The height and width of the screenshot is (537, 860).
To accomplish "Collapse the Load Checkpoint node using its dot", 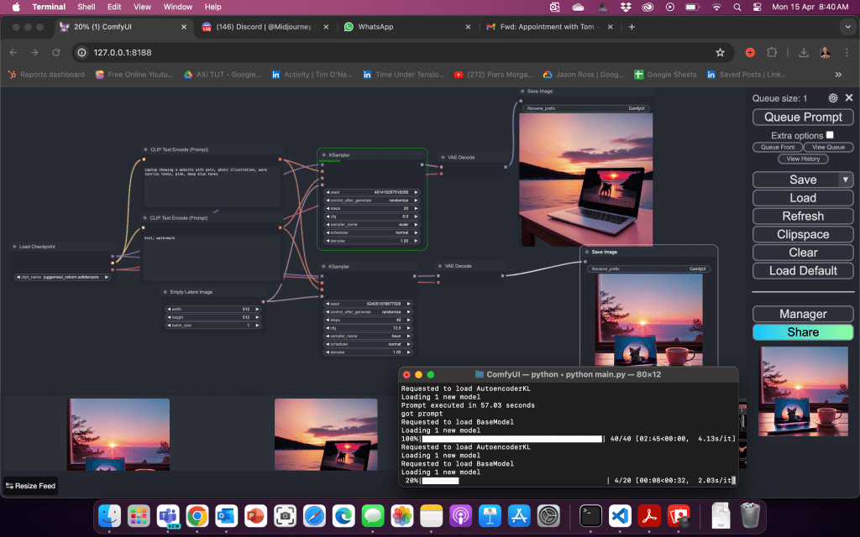I will [14, 247].
